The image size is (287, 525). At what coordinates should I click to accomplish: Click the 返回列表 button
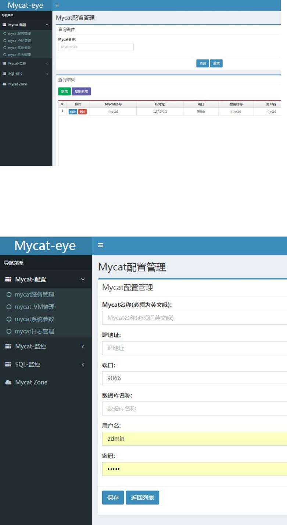click(142, 497)
